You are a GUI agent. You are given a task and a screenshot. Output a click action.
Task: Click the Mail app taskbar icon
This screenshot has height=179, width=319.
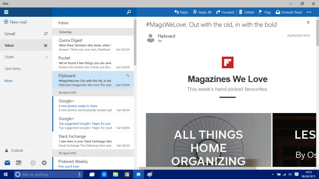pyautogui.click(x=138, y=174)
